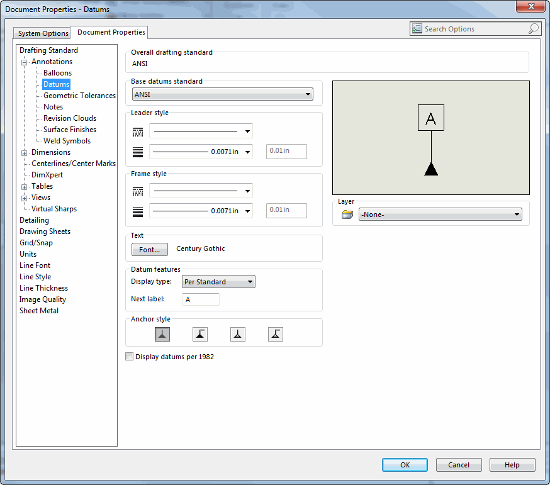The image size is (550, 485).
Task: Click the search magnifier icon
Action: coord(533,29)
